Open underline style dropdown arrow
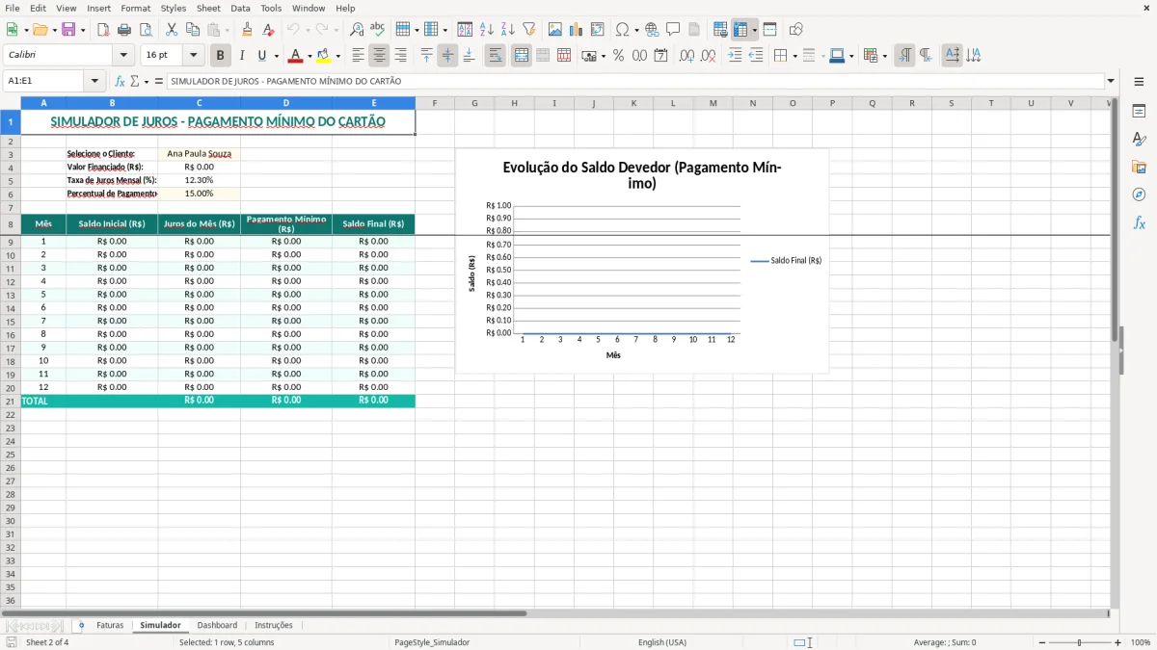Viewport: 1157px width, 650px height. (276, 56)
